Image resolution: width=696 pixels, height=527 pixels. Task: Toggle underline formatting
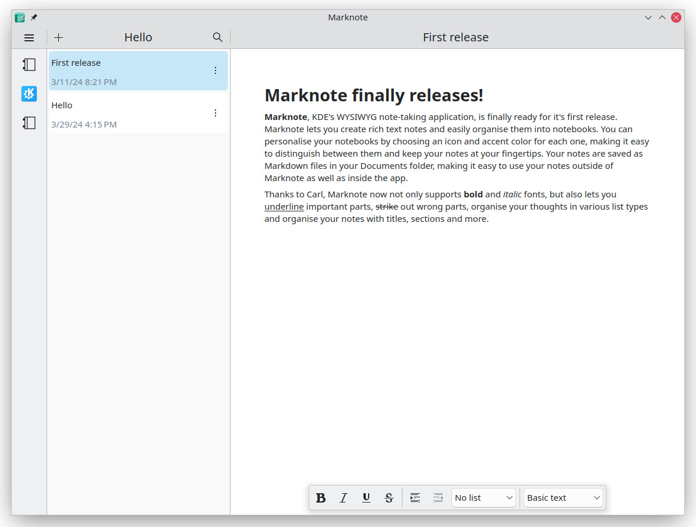click(366, 498)
